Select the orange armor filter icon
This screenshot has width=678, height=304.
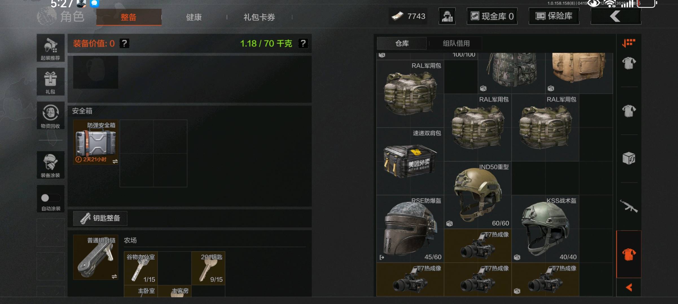tap(629, 254)
